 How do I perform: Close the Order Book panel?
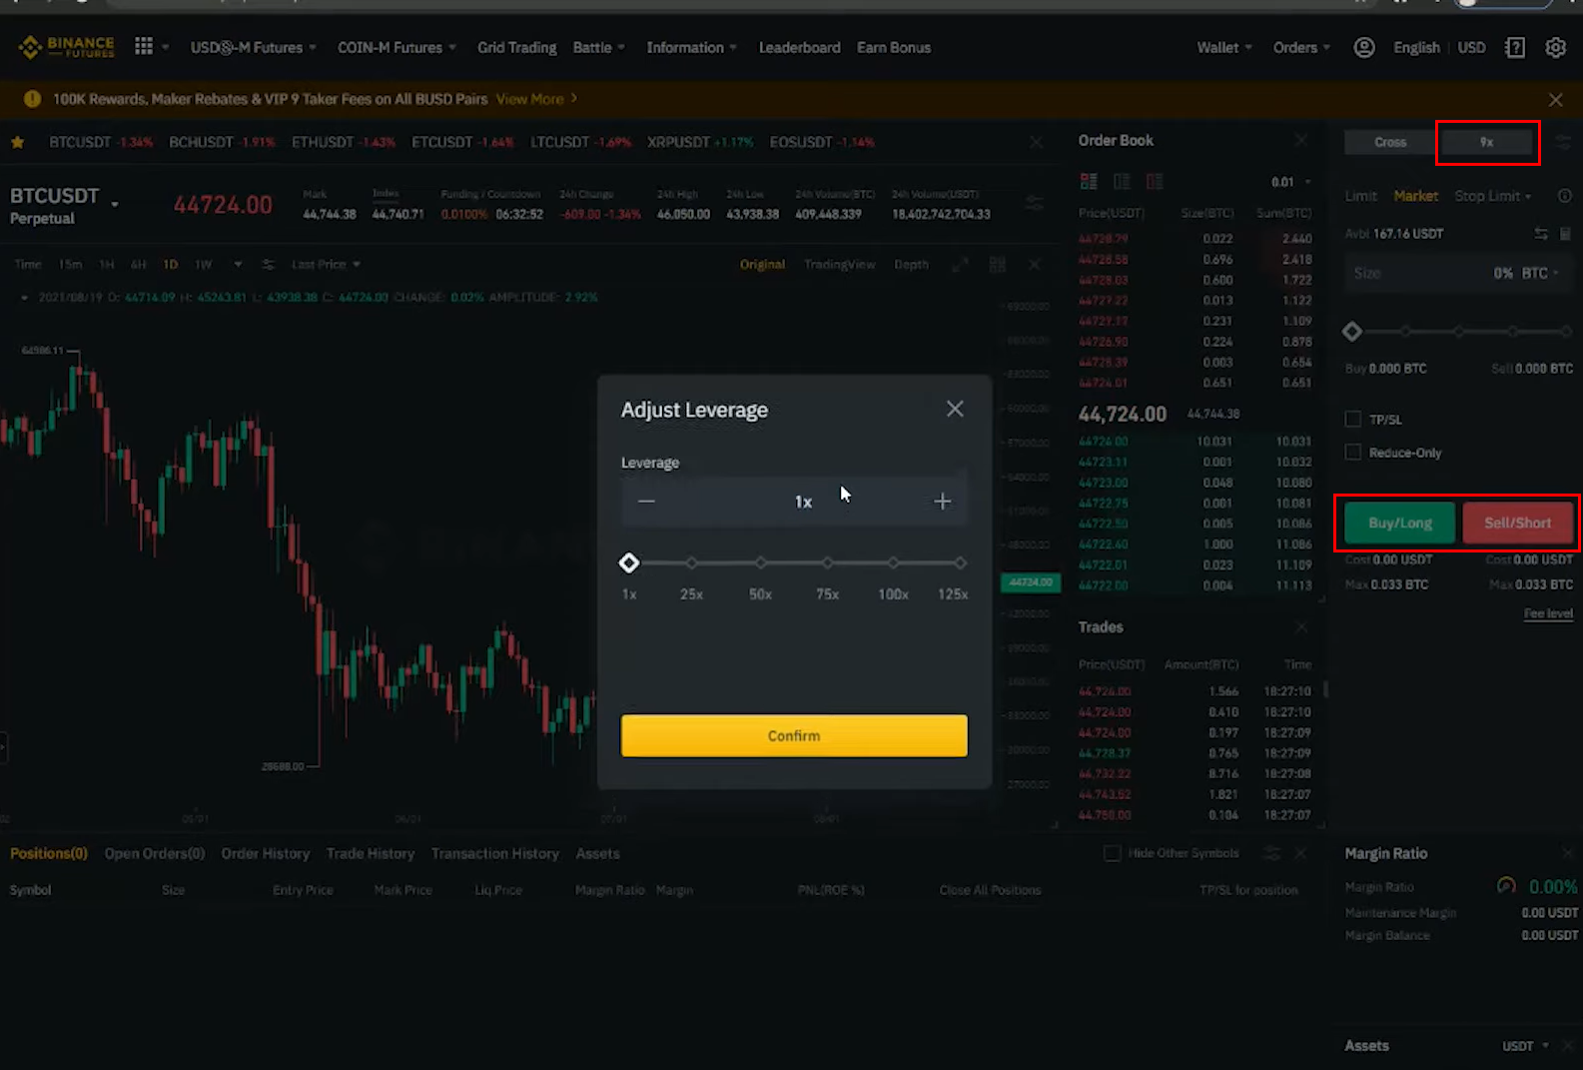1301,140
